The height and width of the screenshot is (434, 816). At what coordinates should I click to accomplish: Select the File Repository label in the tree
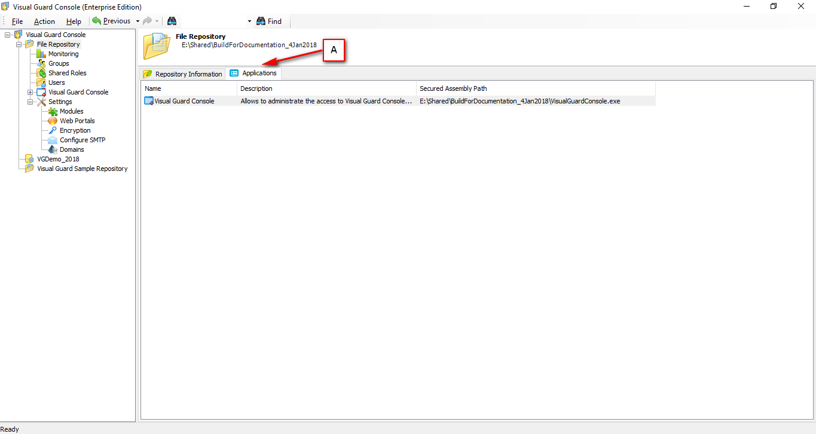click(58, 44)
